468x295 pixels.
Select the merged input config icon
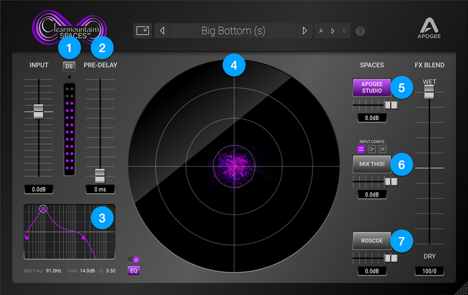(371, 150)
